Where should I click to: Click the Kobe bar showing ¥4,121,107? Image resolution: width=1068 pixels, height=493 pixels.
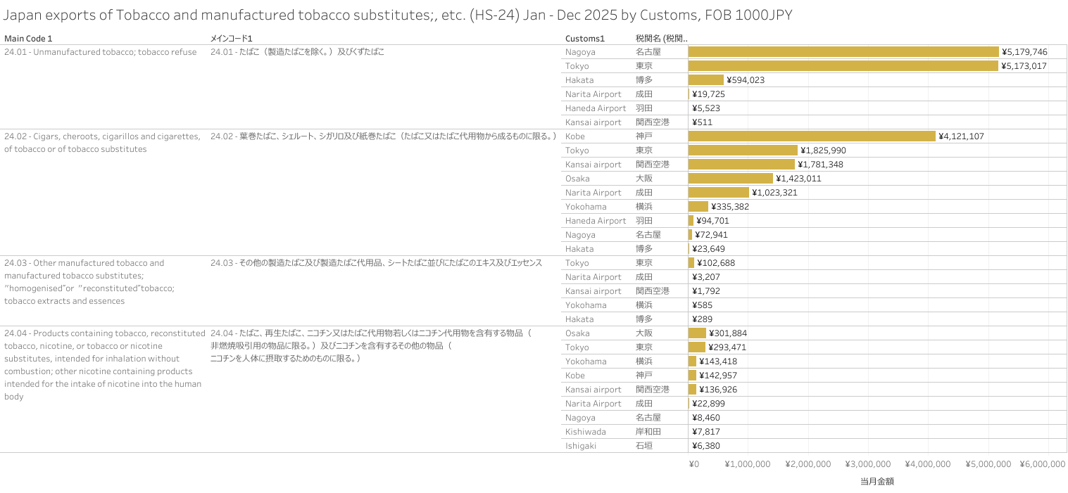tap(811, 136)
